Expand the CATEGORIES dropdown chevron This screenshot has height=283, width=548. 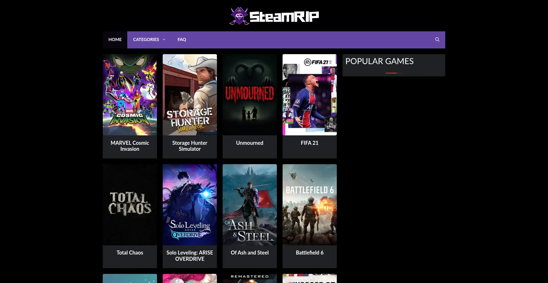(x=164, y=40)
